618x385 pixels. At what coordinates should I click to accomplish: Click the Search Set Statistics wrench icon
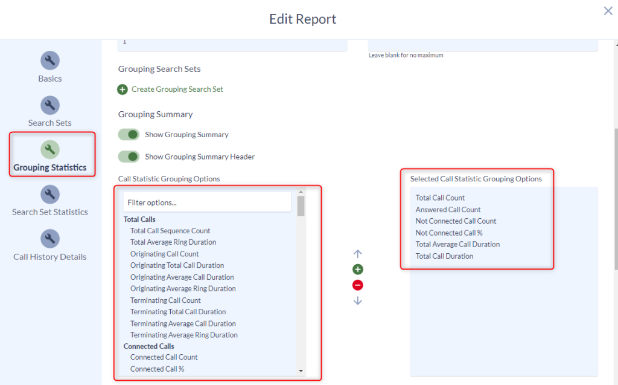click(50, 194)
